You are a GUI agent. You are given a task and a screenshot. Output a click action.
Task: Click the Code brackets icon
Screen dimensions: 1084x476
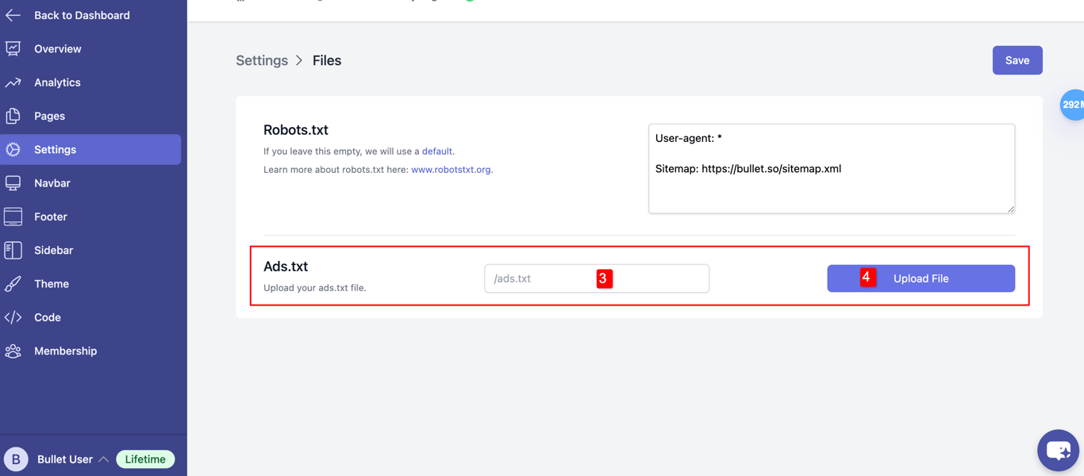(x=13, y=317)
